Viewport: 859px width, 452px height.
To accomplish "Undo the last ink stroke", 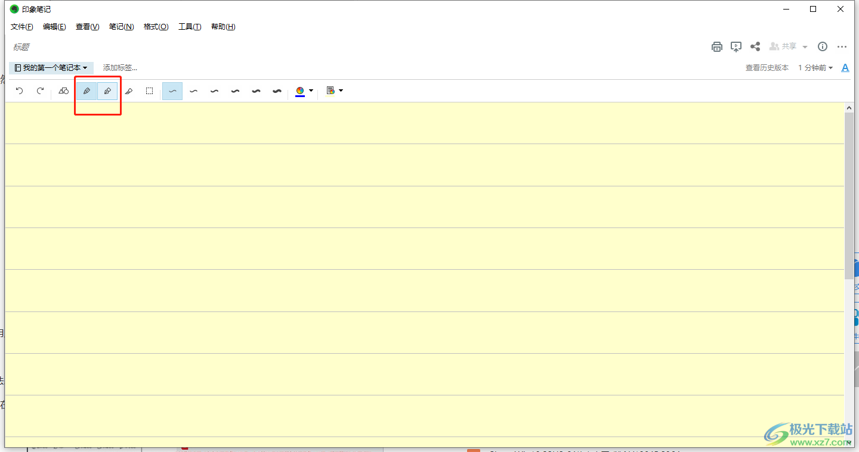I will pos(19,91).
